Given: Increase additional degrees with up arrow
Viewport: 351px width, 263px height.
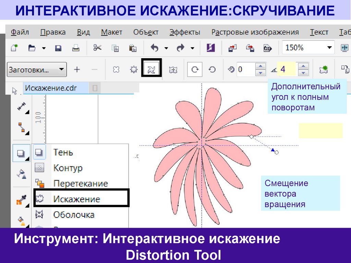Looking at the screenshot, I should coord(303,66).
